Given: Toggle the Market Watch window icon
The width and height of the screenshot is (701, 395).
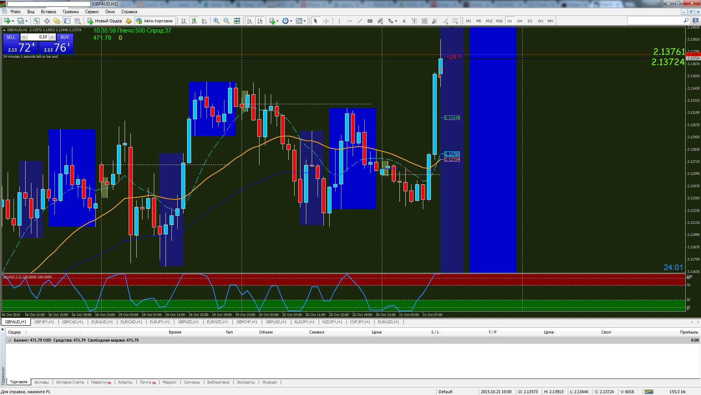Looking at the screenshot, I should coord(37,21).
